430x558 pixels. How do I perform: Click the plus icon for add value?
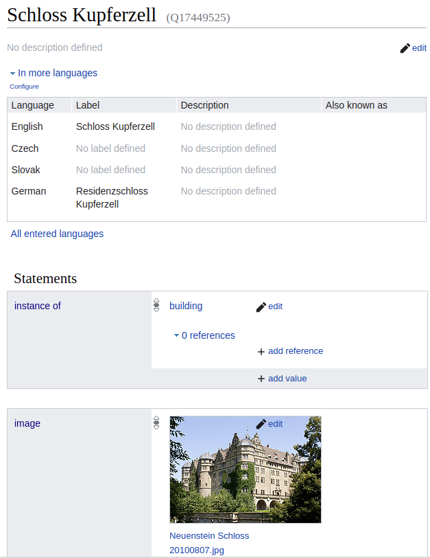tap(261, 379)
